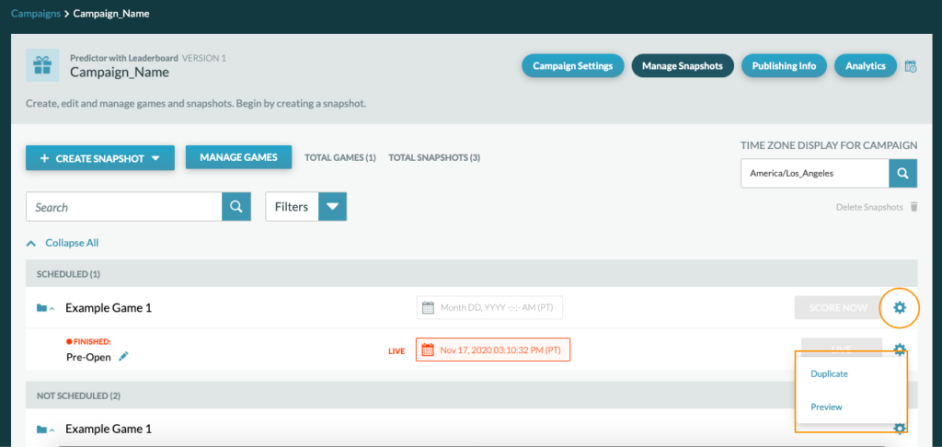Collapse the scheduled Example Game 1 folder
942x447 pixels.
click(45, 308)
